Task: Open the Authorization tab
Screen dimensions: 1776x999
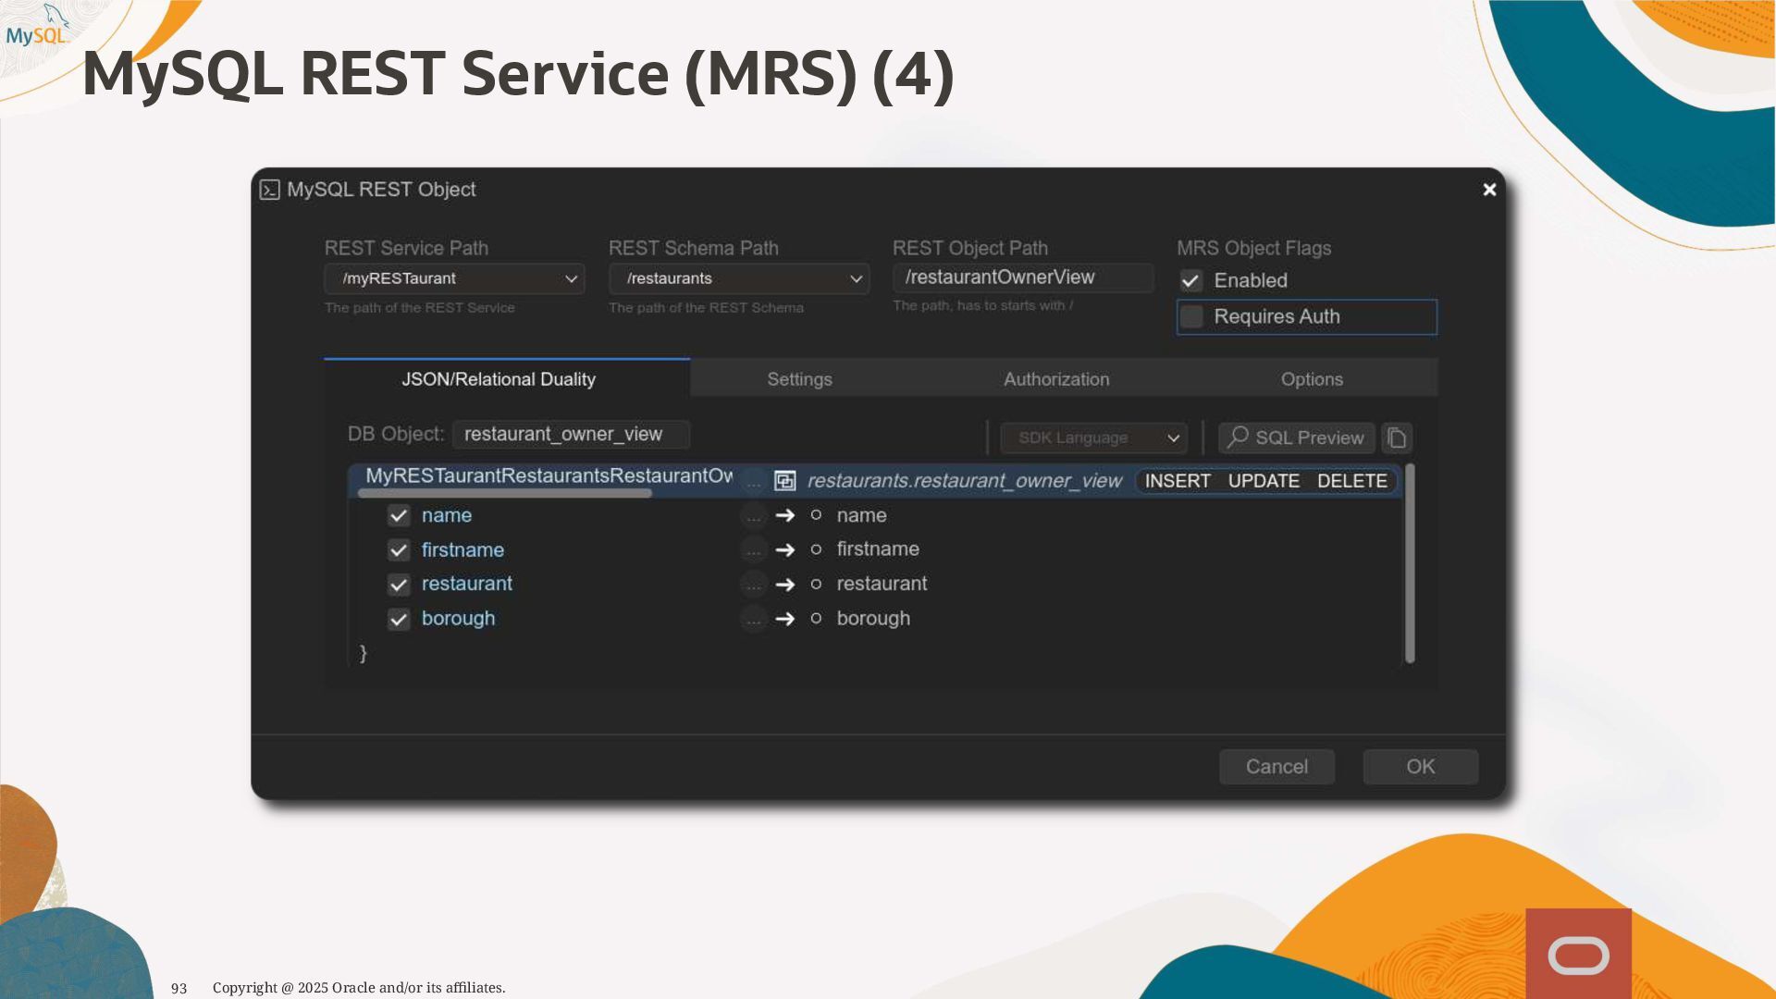Action: pyautogui.click(x=1055, y=379)
